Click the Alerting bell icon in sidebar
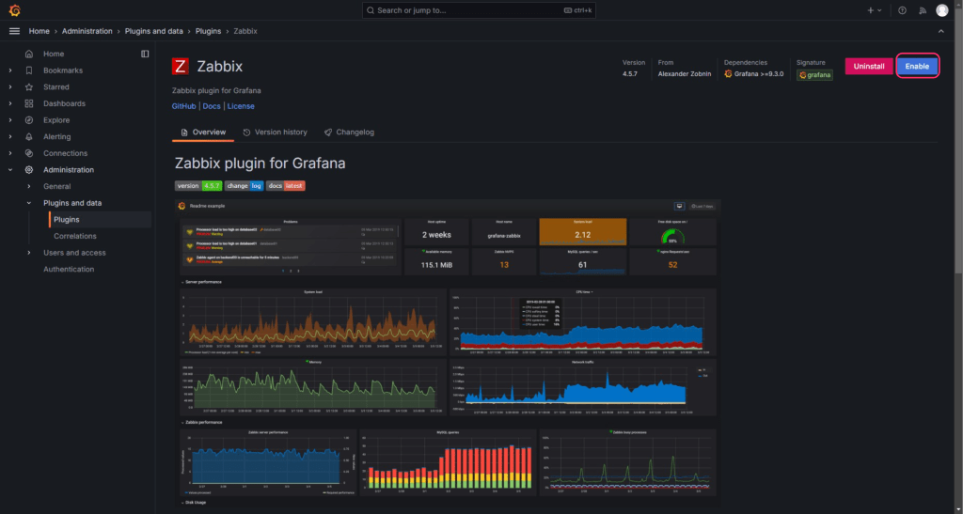 (x=29, y=137)
